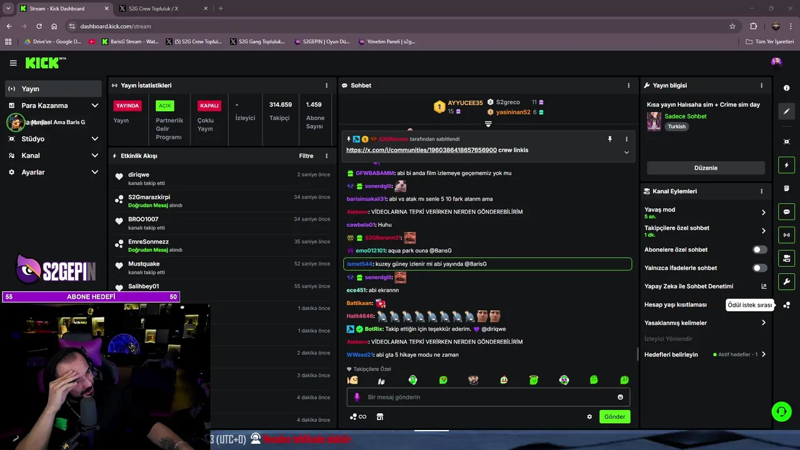Click the green Gönder button
Screen dimensions: 800x450
coord(614,417)
